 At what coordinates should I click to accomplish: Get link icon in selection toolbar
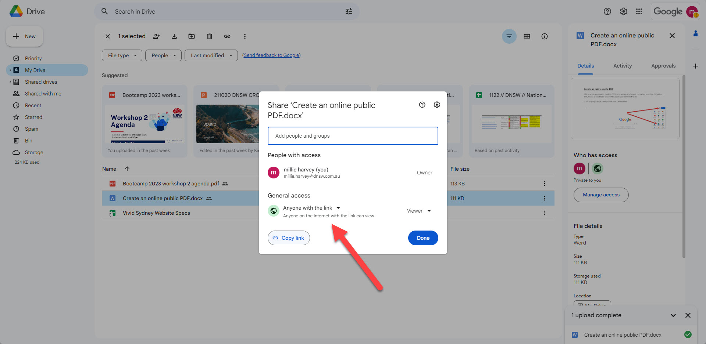[227, 36]
